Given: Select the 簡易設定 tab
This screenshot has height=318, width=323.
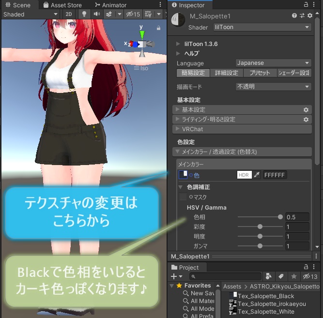Looking at the screenshot, I should click(x=193, y=73).
